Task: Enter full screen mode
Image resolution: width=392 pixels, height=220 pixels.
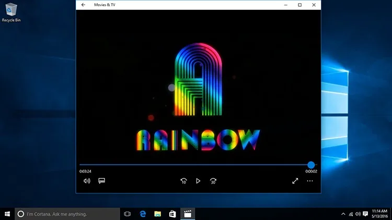Action: pyautogui.click(x=295, y=181)
